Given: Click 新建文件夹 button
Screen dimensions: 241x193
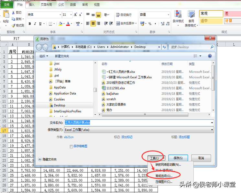Looking at the screenshot, I should (62, 56).
